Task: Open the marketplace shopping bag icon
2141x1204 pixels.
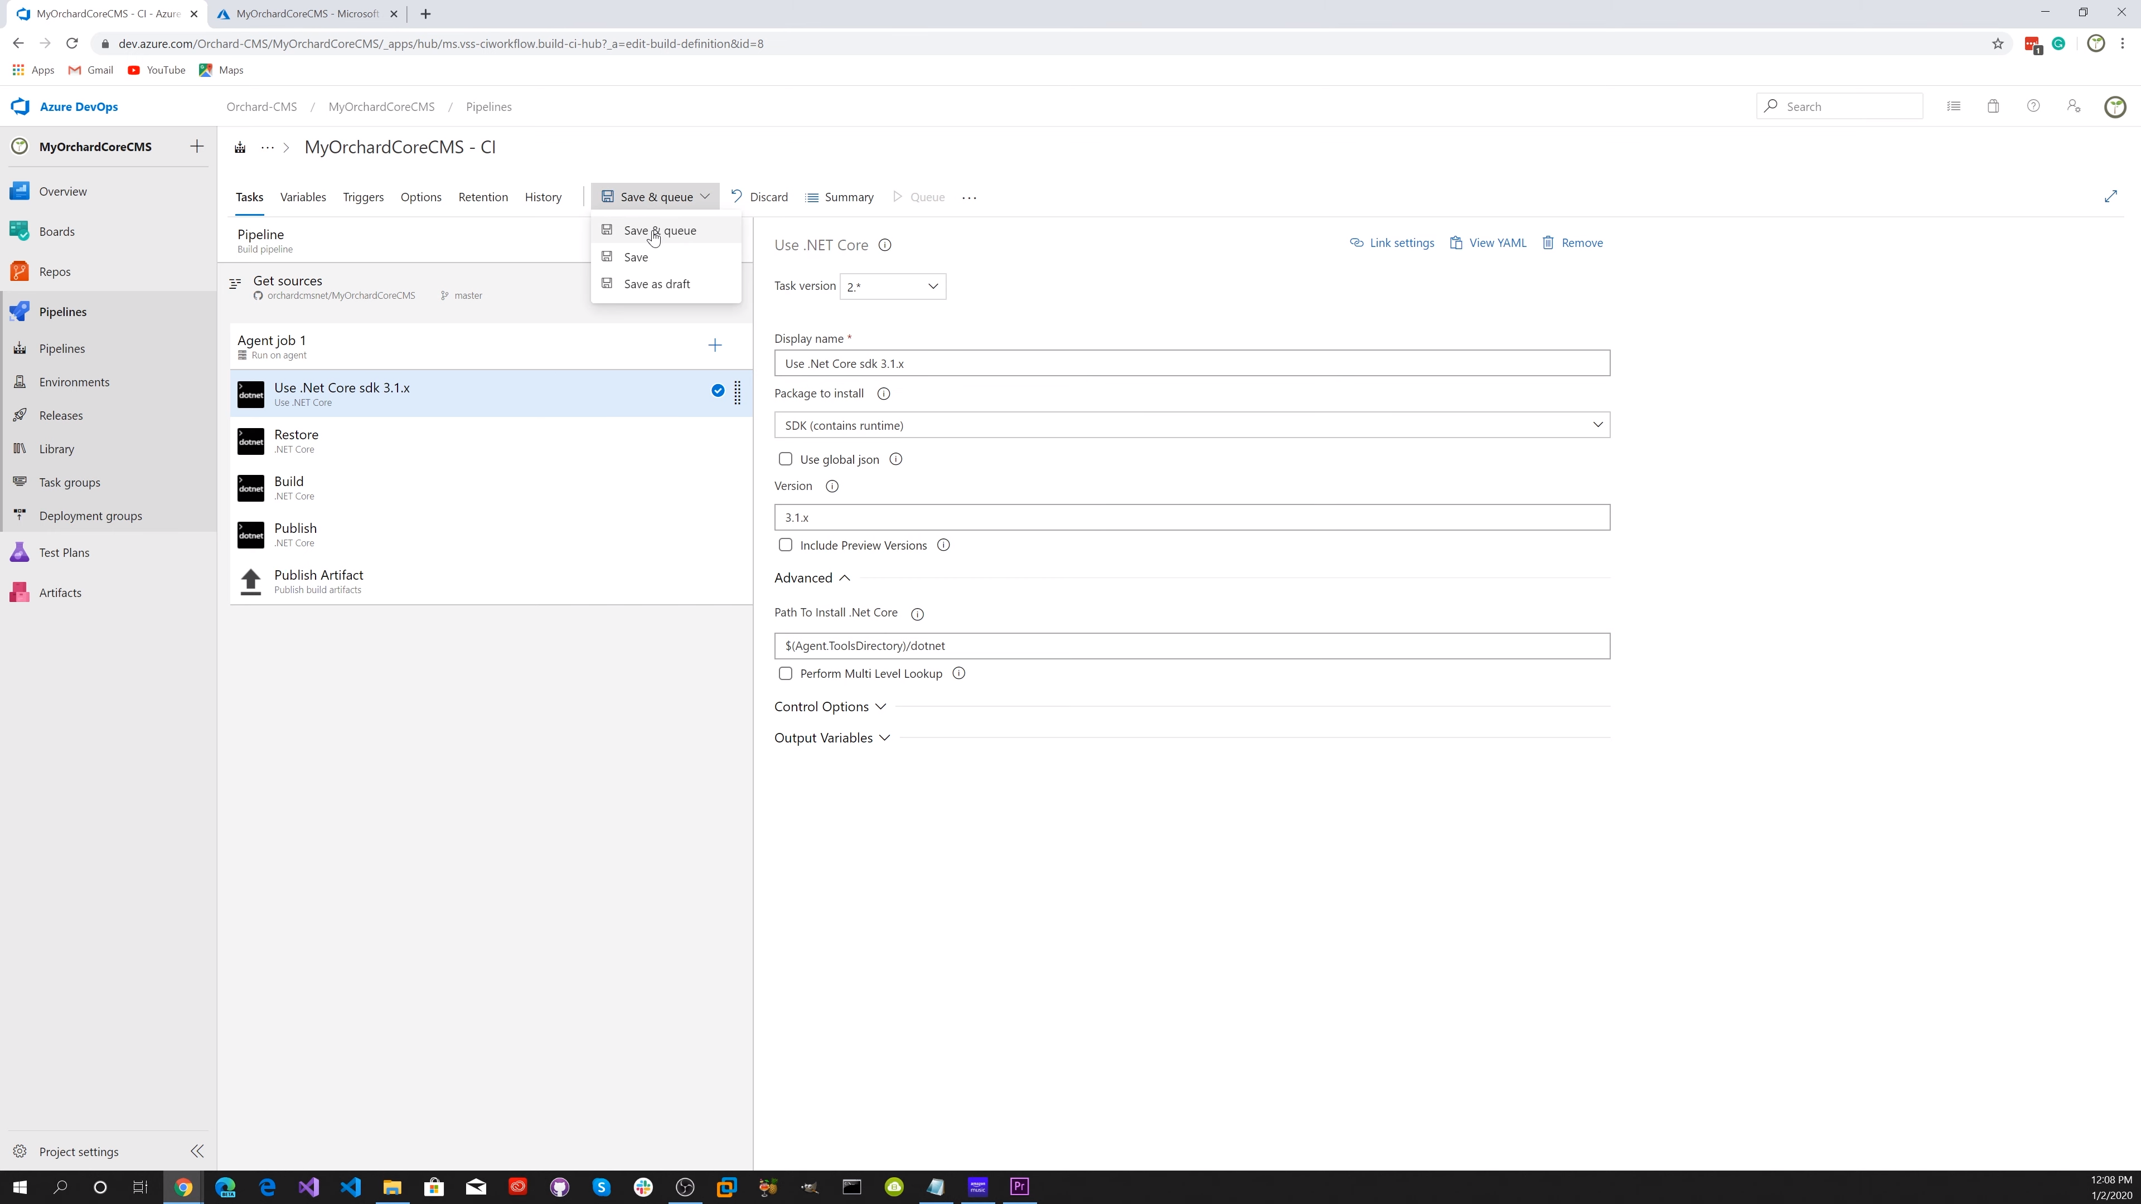Action: click(x=1993, y=106)
